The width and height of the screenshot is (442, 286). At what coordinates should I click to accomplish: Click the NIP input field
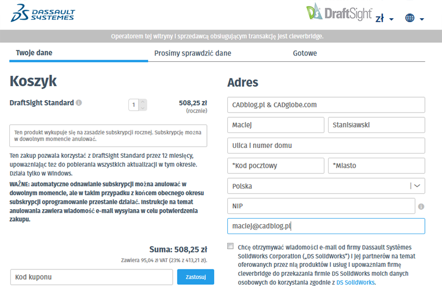click(x=321, y=206)
